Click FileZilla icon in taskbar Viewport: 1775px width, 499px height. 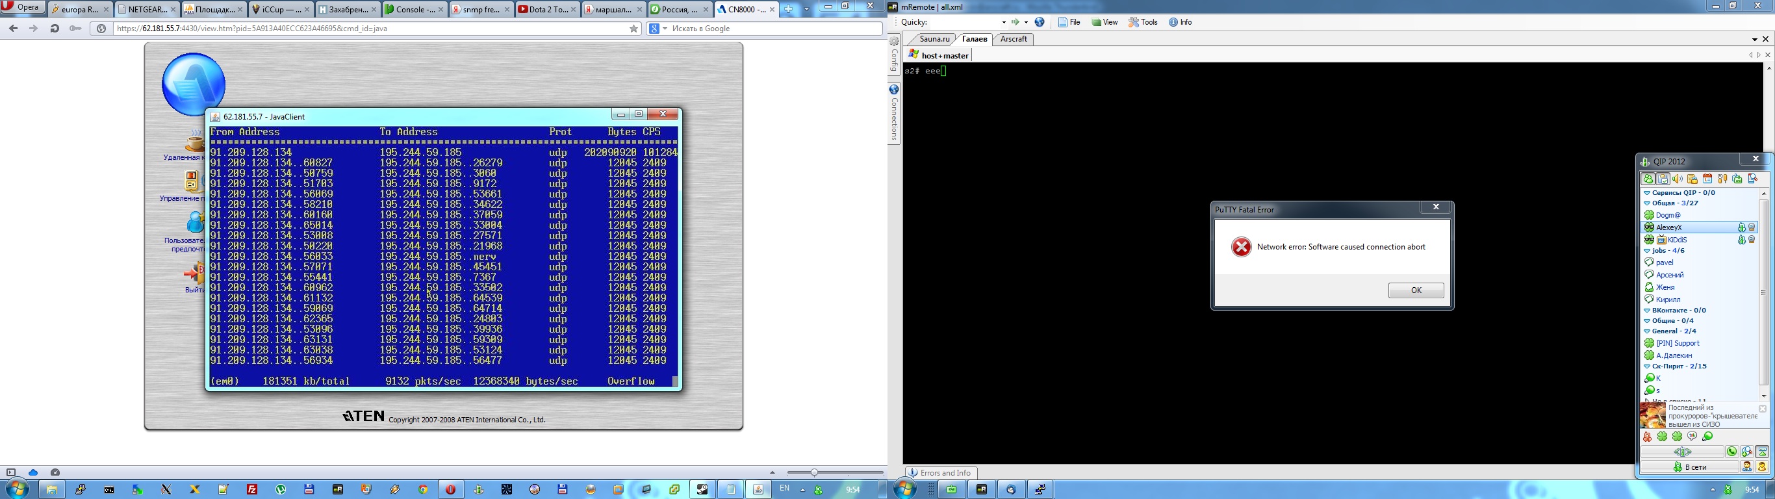252,489
